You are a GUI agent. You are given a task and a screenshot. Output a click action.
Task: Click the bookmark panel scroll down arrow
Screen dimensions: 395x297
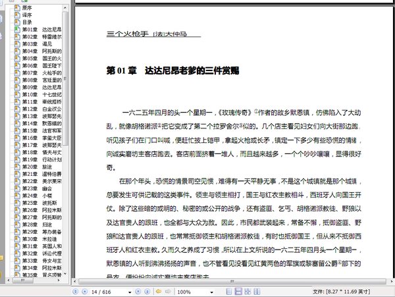(x=65, y=274)
